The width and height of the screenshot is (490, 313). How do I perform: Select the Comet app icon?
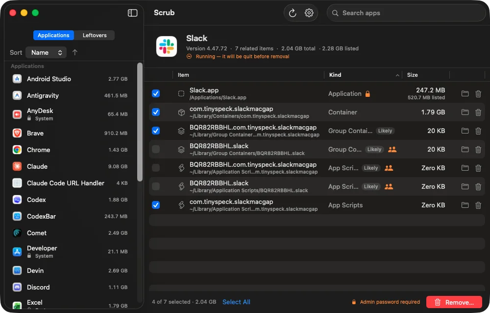(x=17, y=233)
